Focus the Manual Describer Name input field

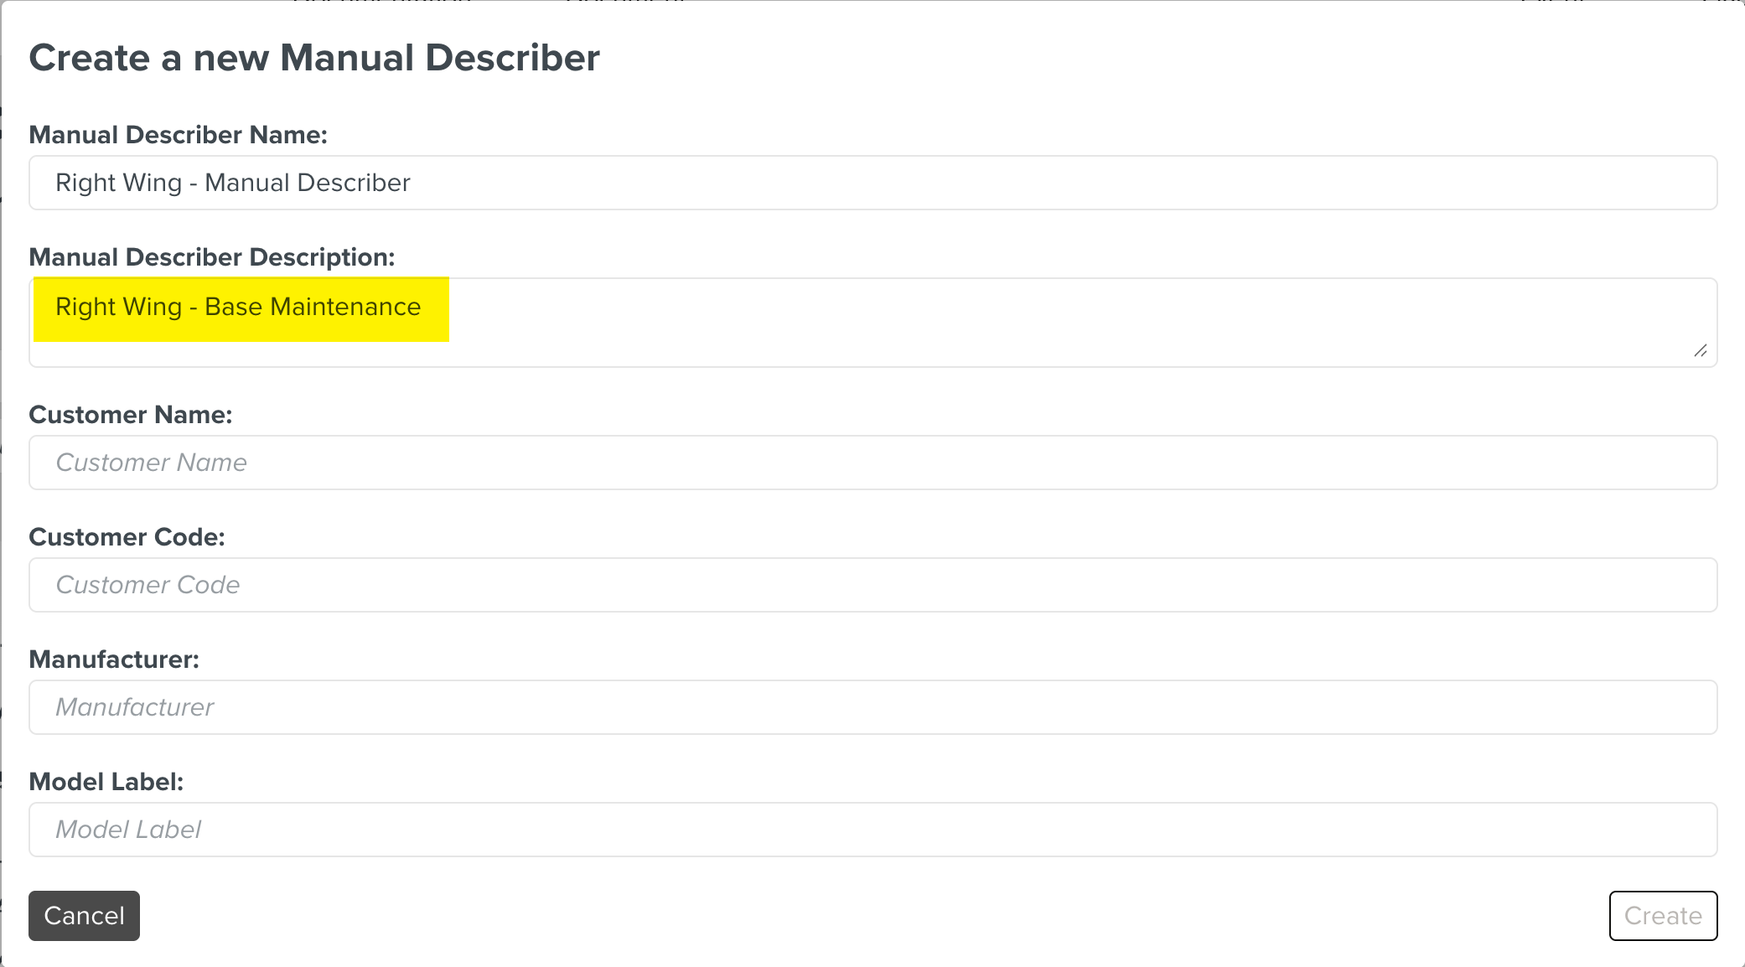872,183
